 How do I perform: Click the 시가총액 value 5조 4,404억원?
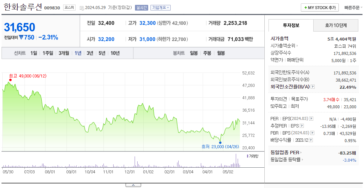click(x=342, y=39)
